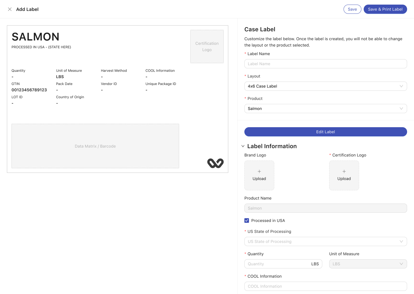
Task: Close the Add Label dialog with X icon
Action: click(10, 9)
